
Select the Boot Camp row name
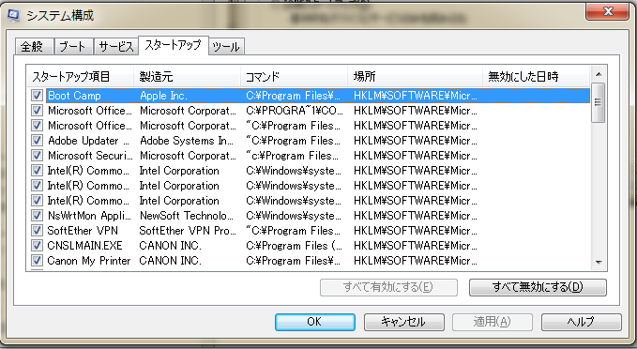pyautogui.click(x=74, y=96)
